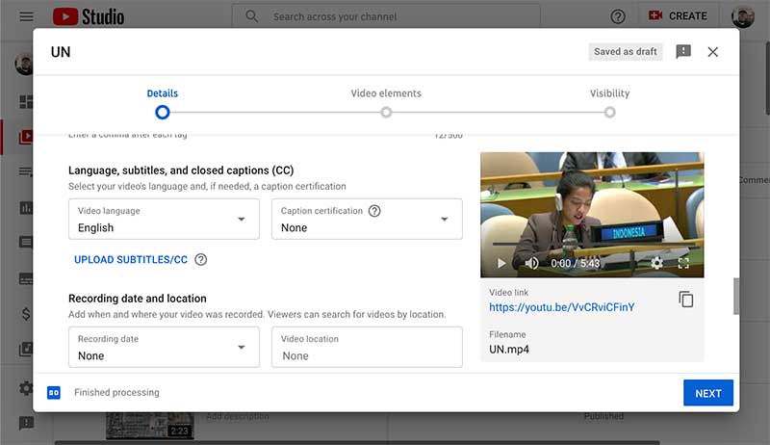770x445 pixels.
Task: Go to the Video elements step
Action: (386, 93)
